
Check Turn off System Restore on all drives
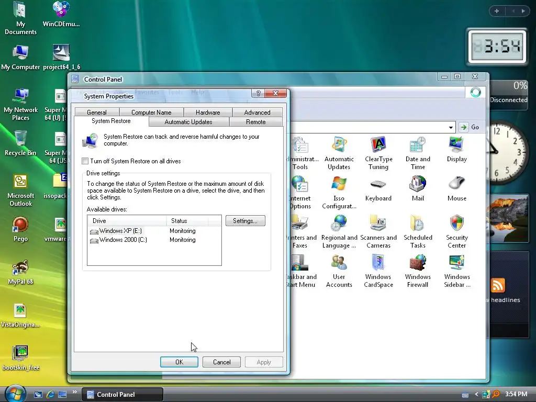click(85, 161)
